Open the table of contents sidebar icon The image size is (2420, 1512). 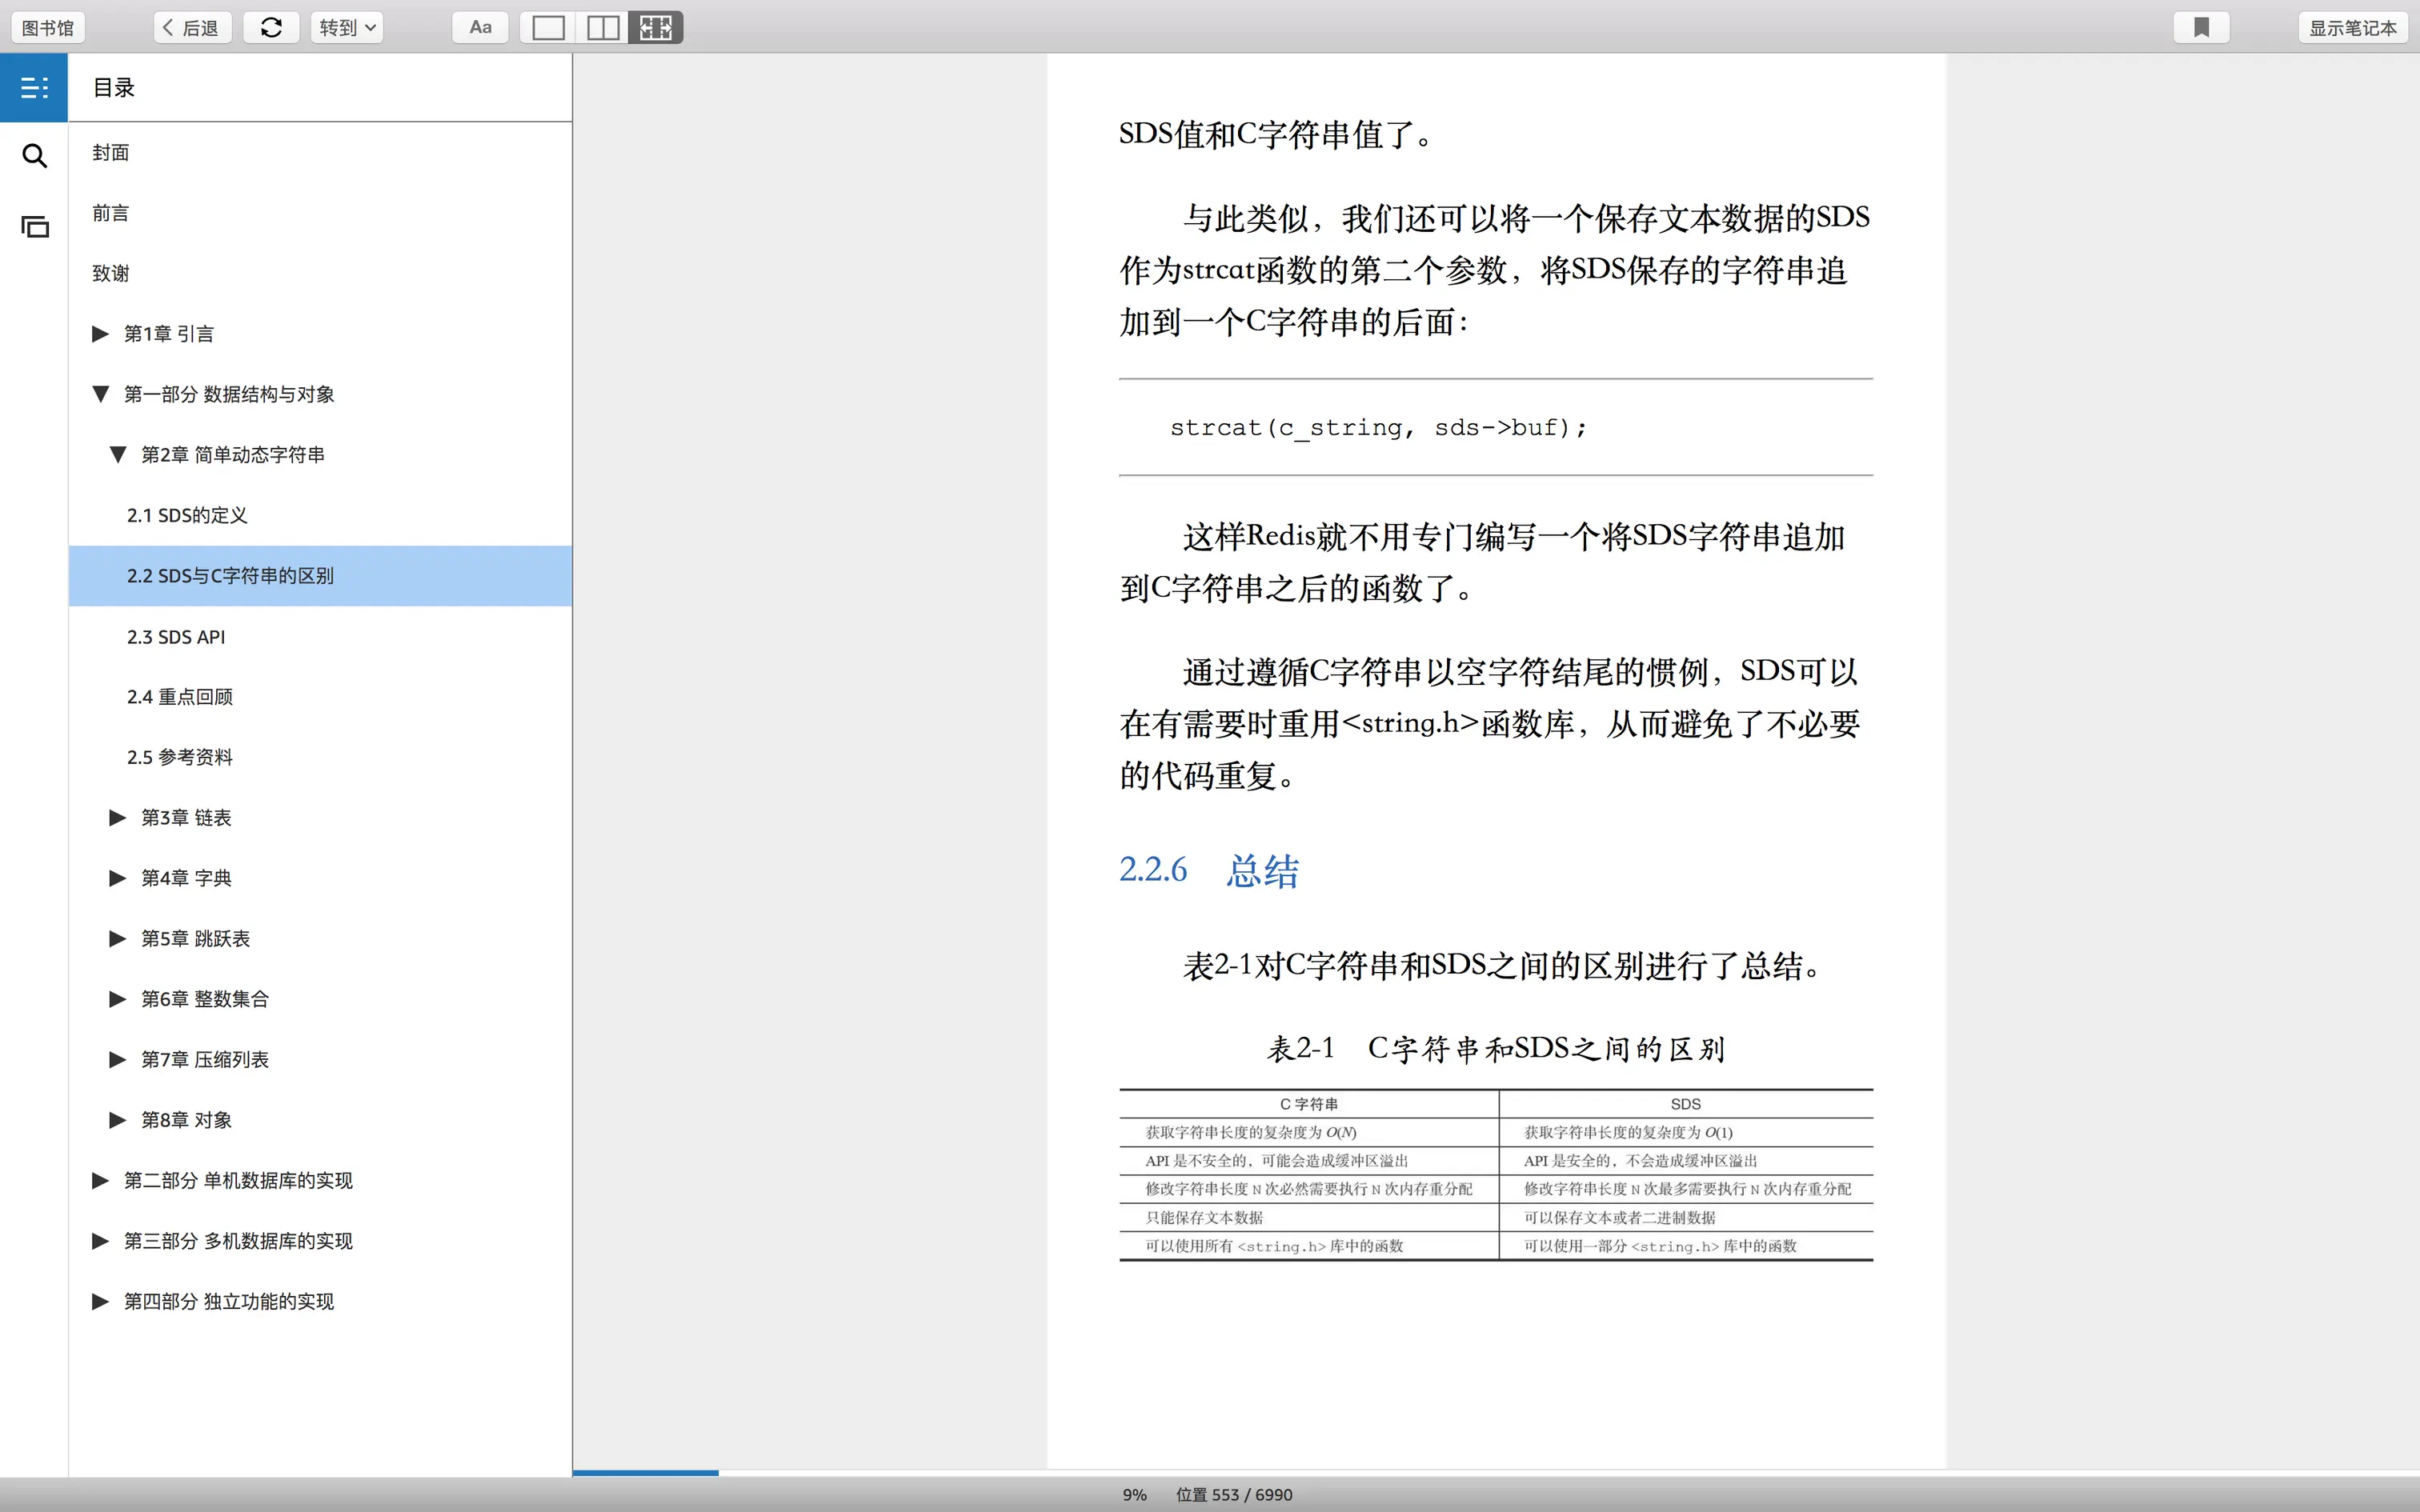tap(34, 88)
